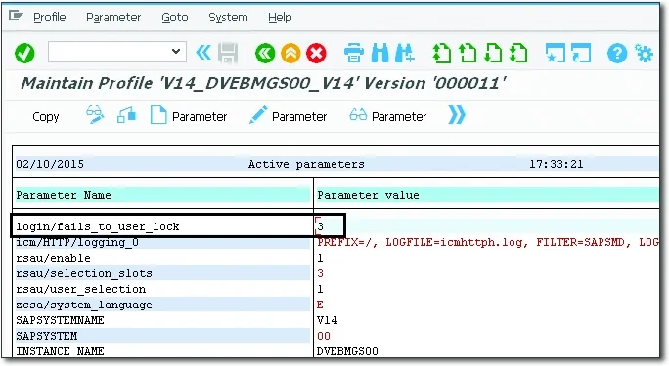Select the DVEBMGS00 value
Image resolution: width=669 pixels, height=366 pixels.
click(x=347, y=351)
